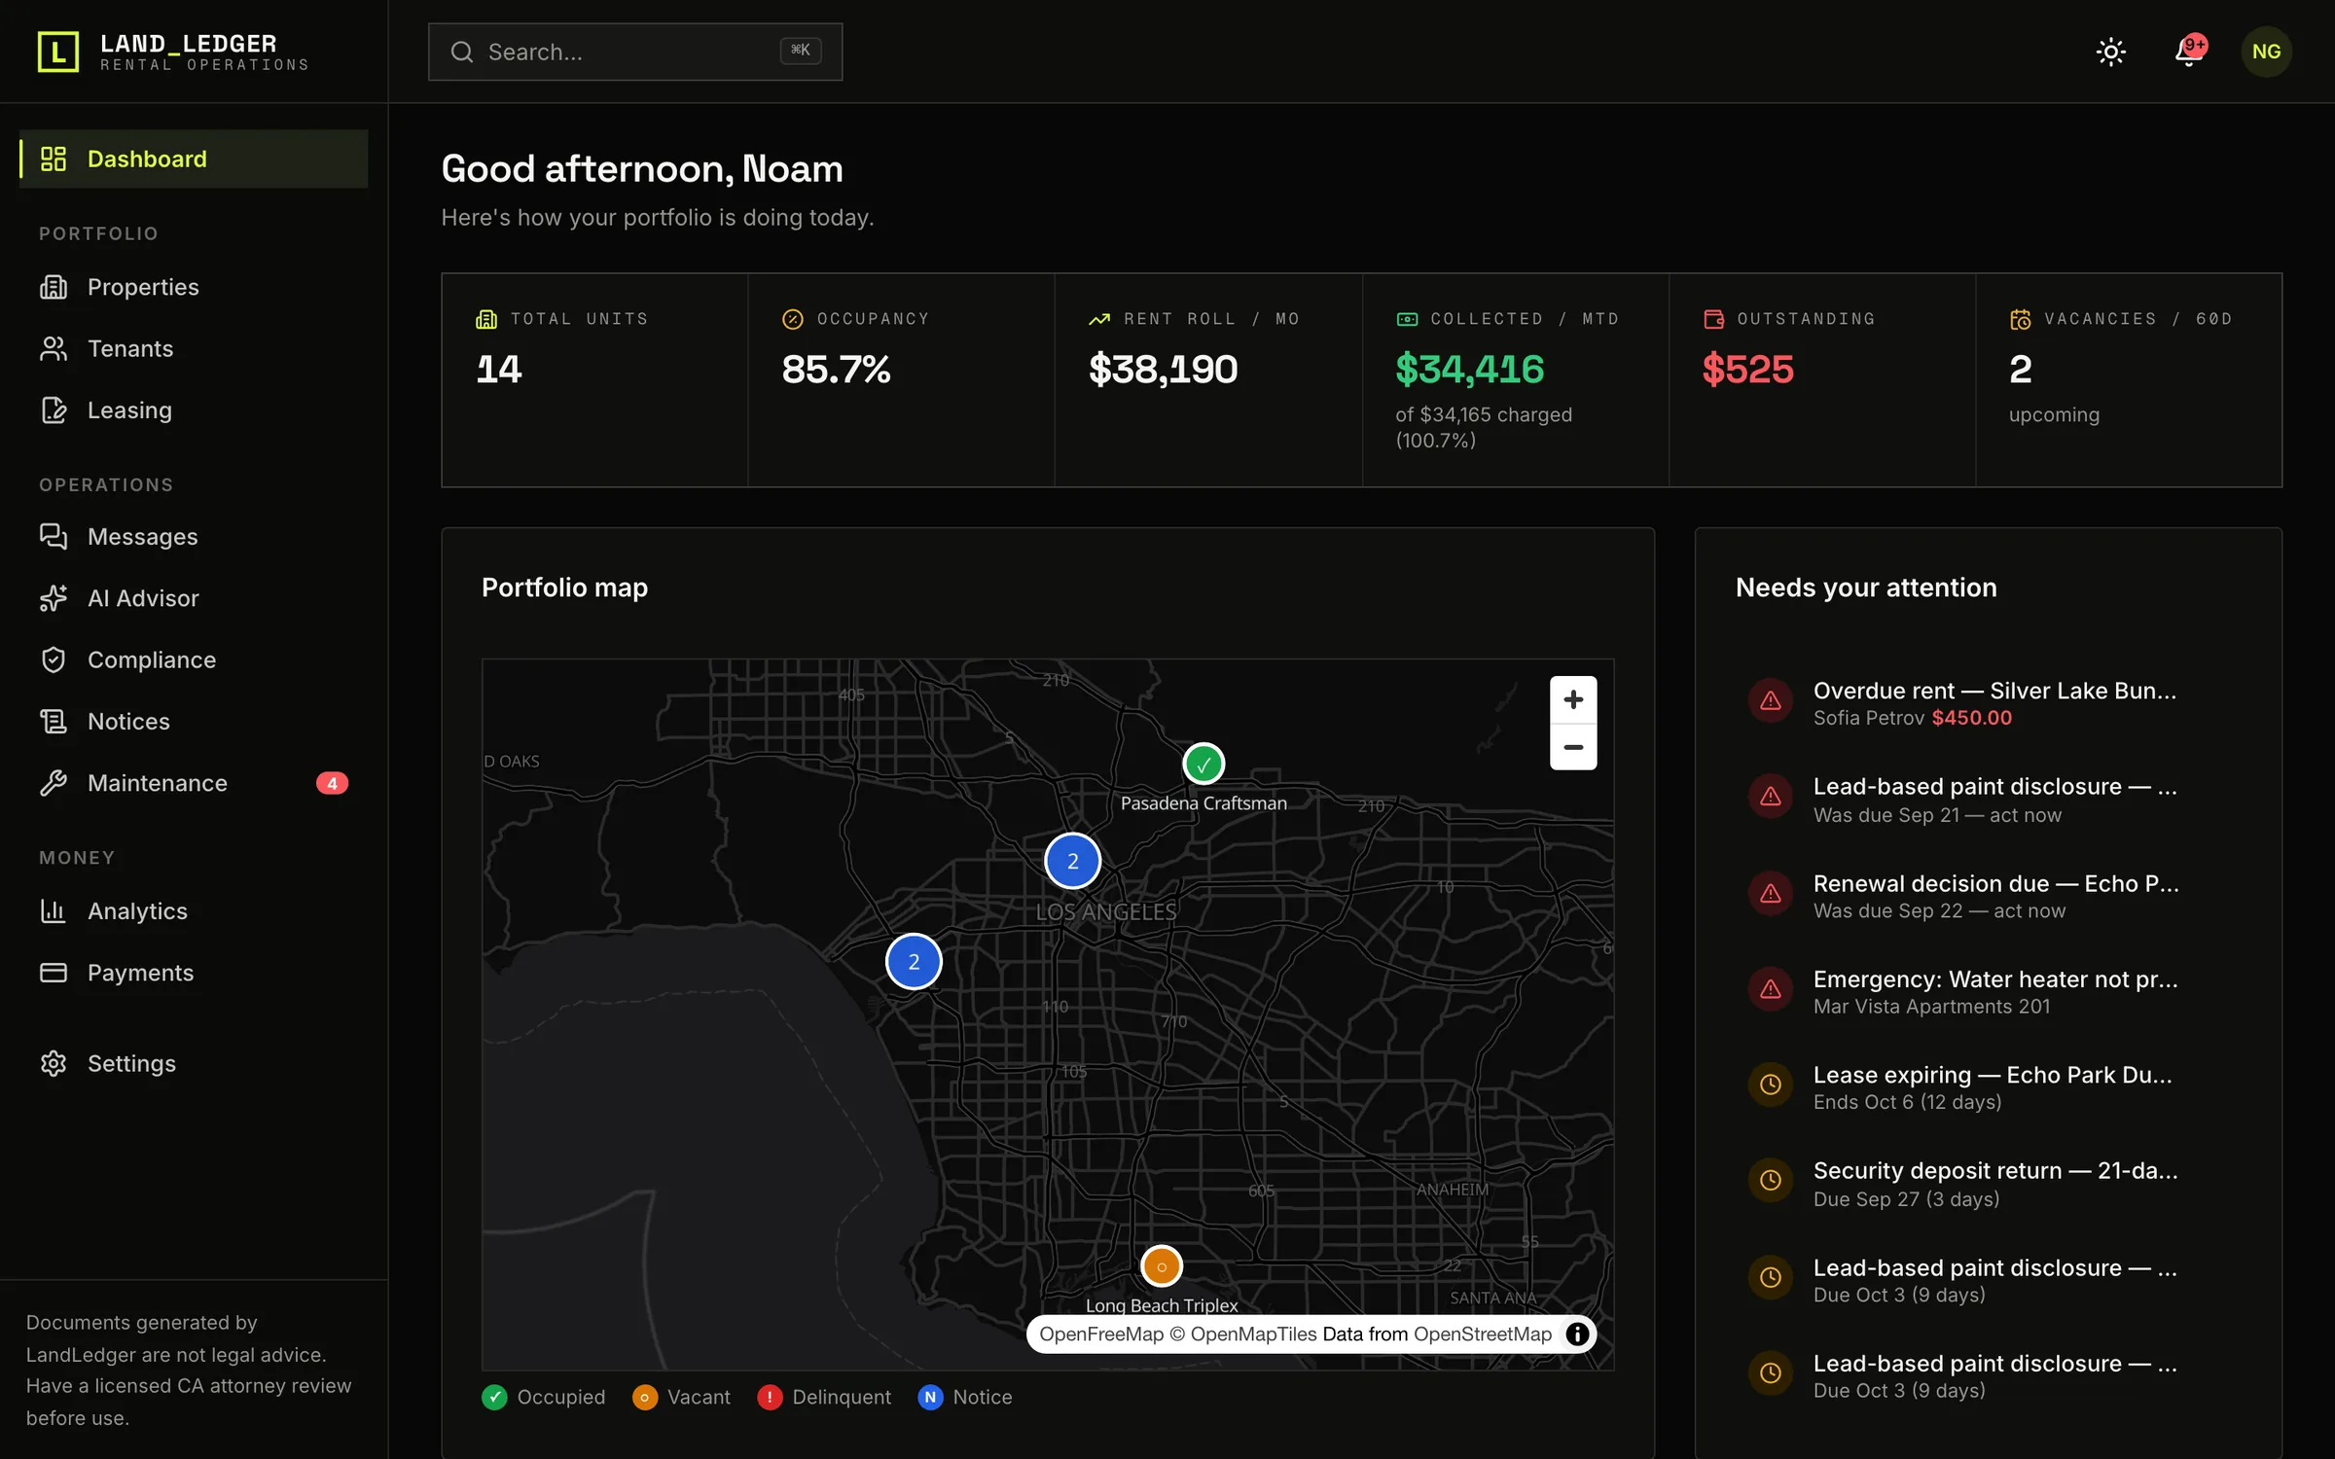The height and width of the screenshot is (1459, 2335).
Task: Open Properties in the sidebar
Action: [194, 287]
